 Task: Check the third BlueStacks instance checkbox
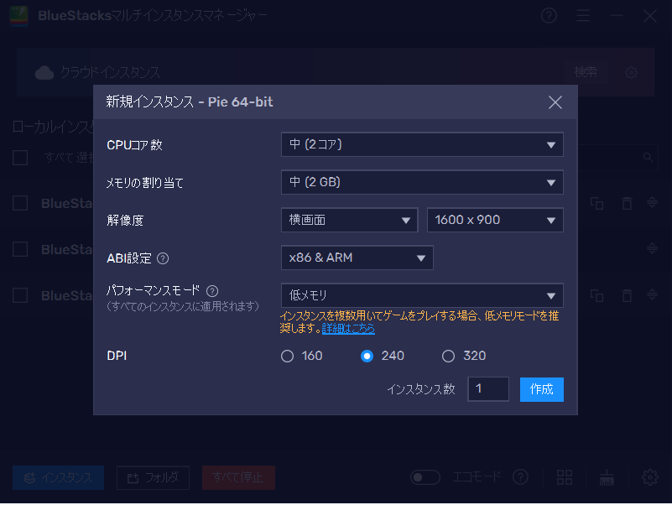20,295
